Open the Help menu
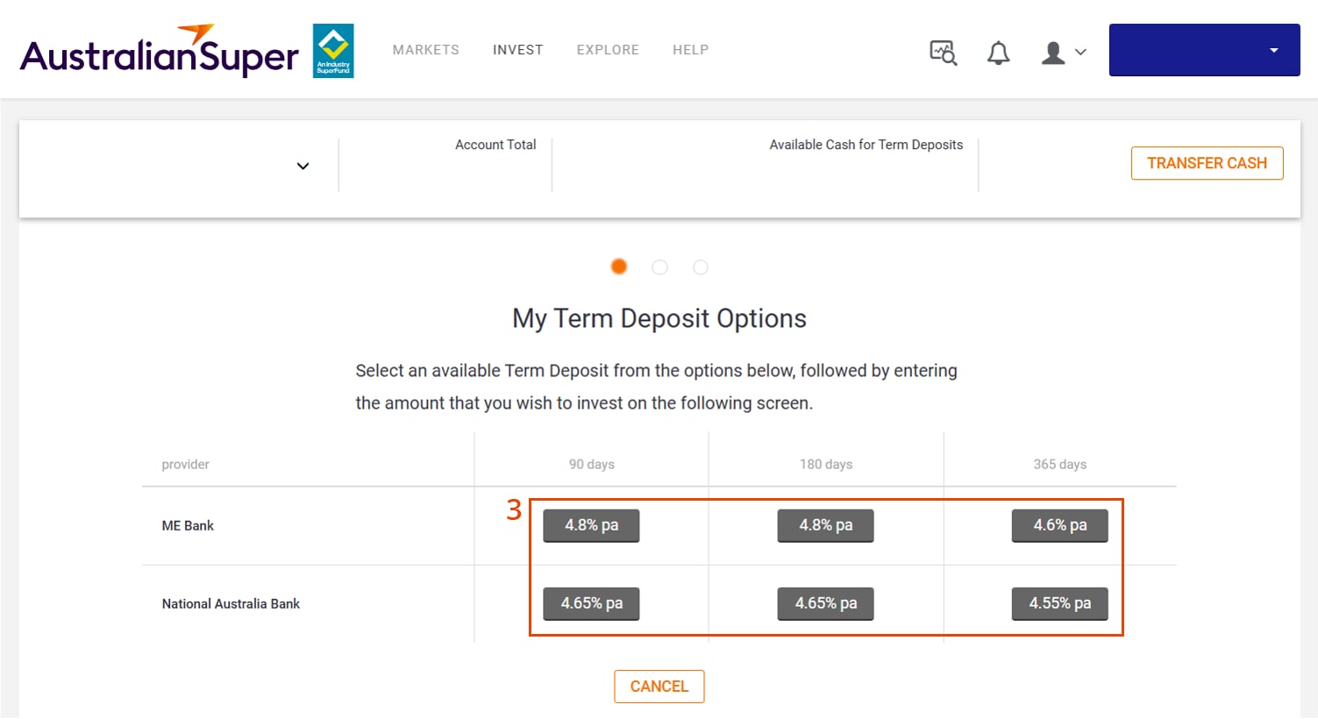The height and width of the screenshot is (719, 1318). [x=690, y=50]
